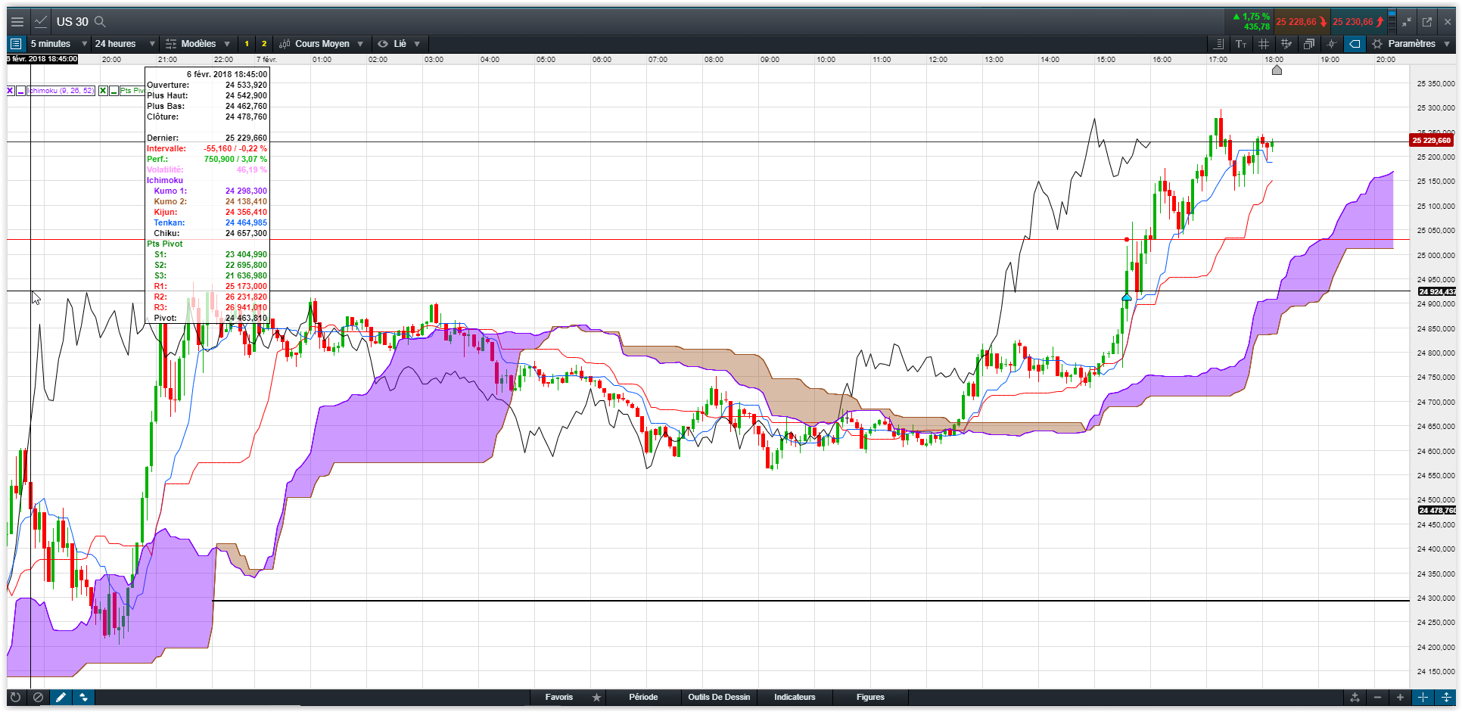Toggle the bottom-right crosshair cursor button
1462x712 pixels.
pyautogui.click(x=1423, y=697)
